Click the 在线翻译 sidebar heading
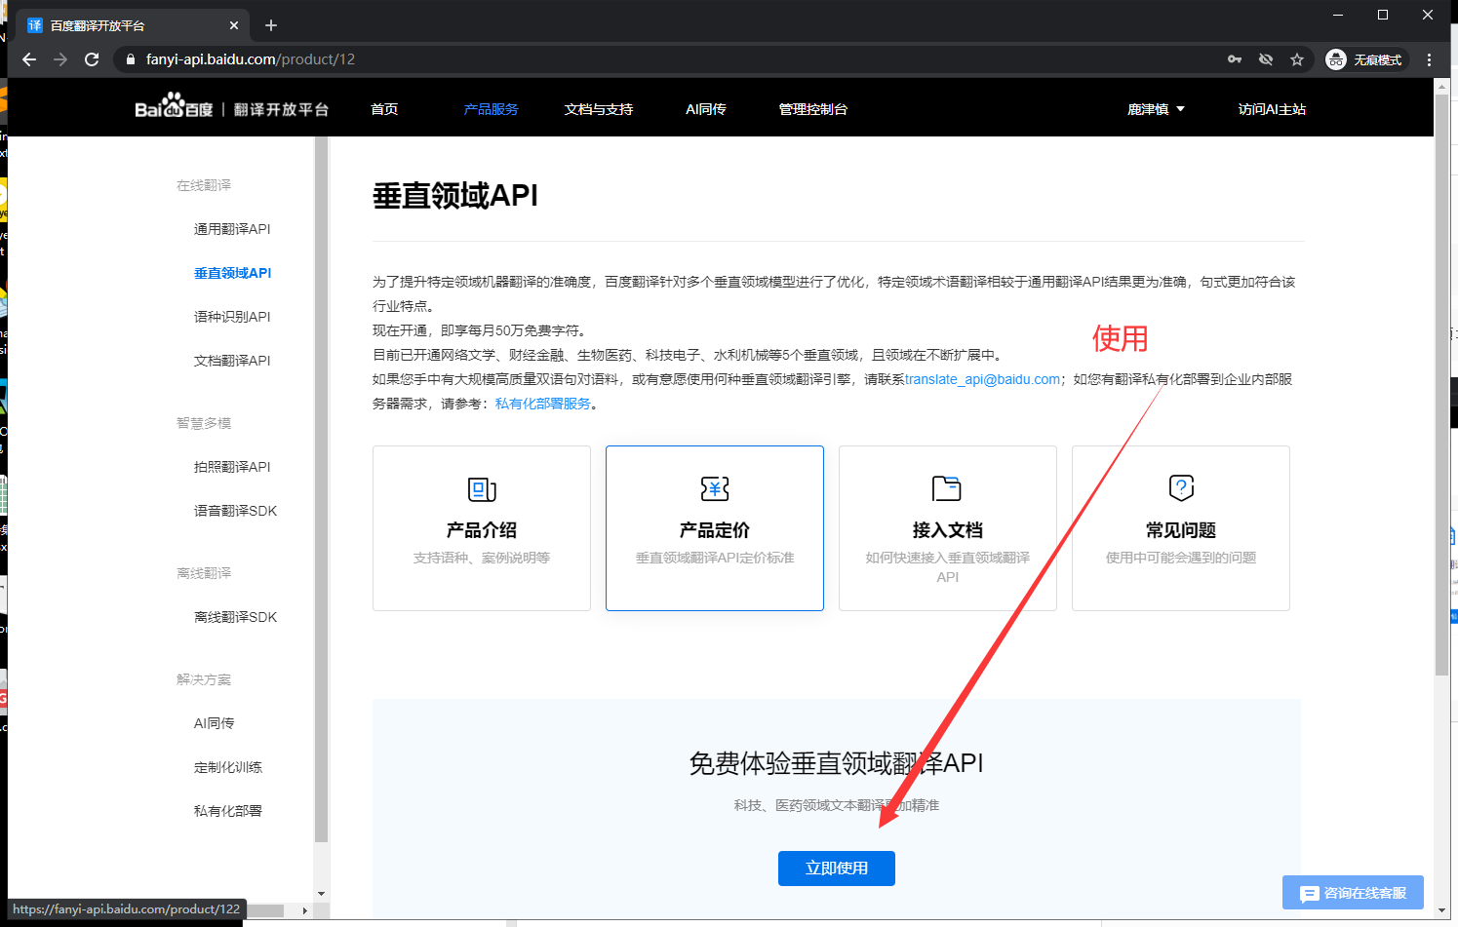 pos(204,185)
